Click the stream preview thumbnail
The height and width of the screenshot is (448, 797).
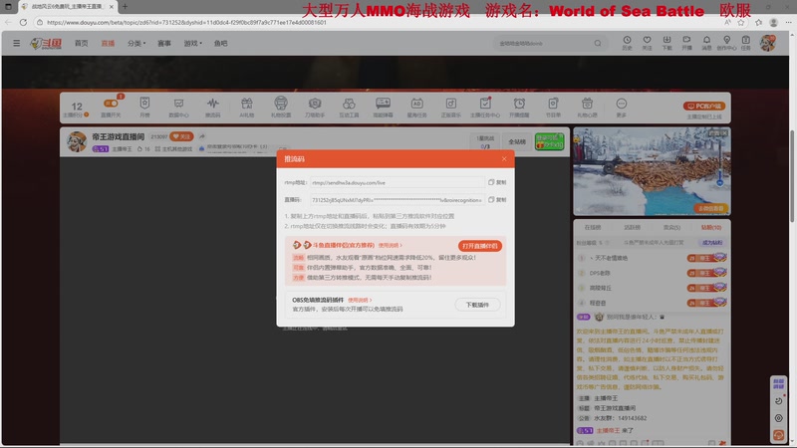pyautogui.click(x=652, y=171)
